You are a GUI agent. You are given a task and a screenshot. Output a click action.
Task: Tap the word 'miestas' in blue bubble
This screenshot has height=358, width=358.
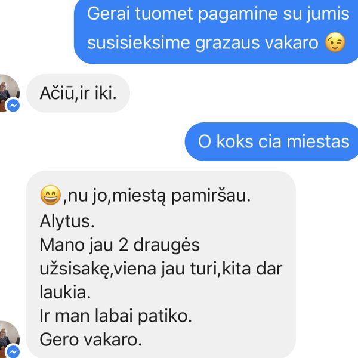[318, 142]
